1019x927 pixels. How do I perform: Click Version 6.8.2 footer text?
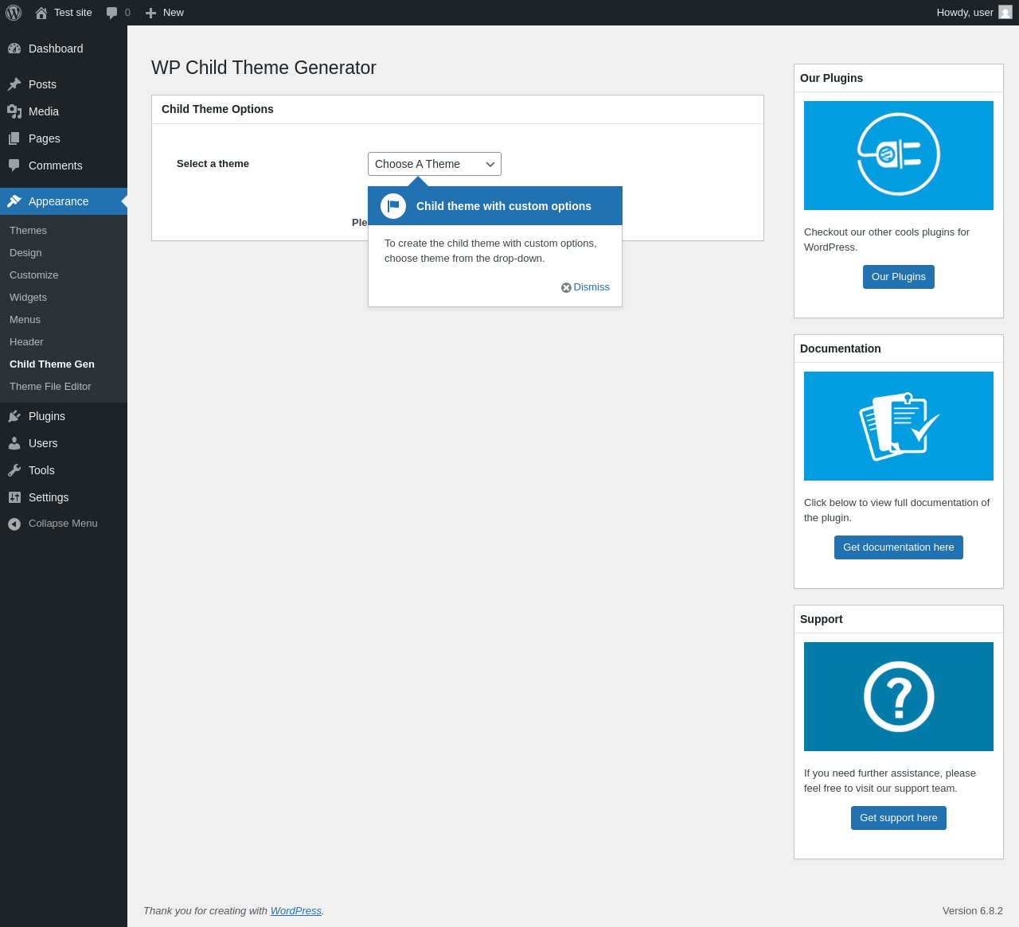[973, 911]
